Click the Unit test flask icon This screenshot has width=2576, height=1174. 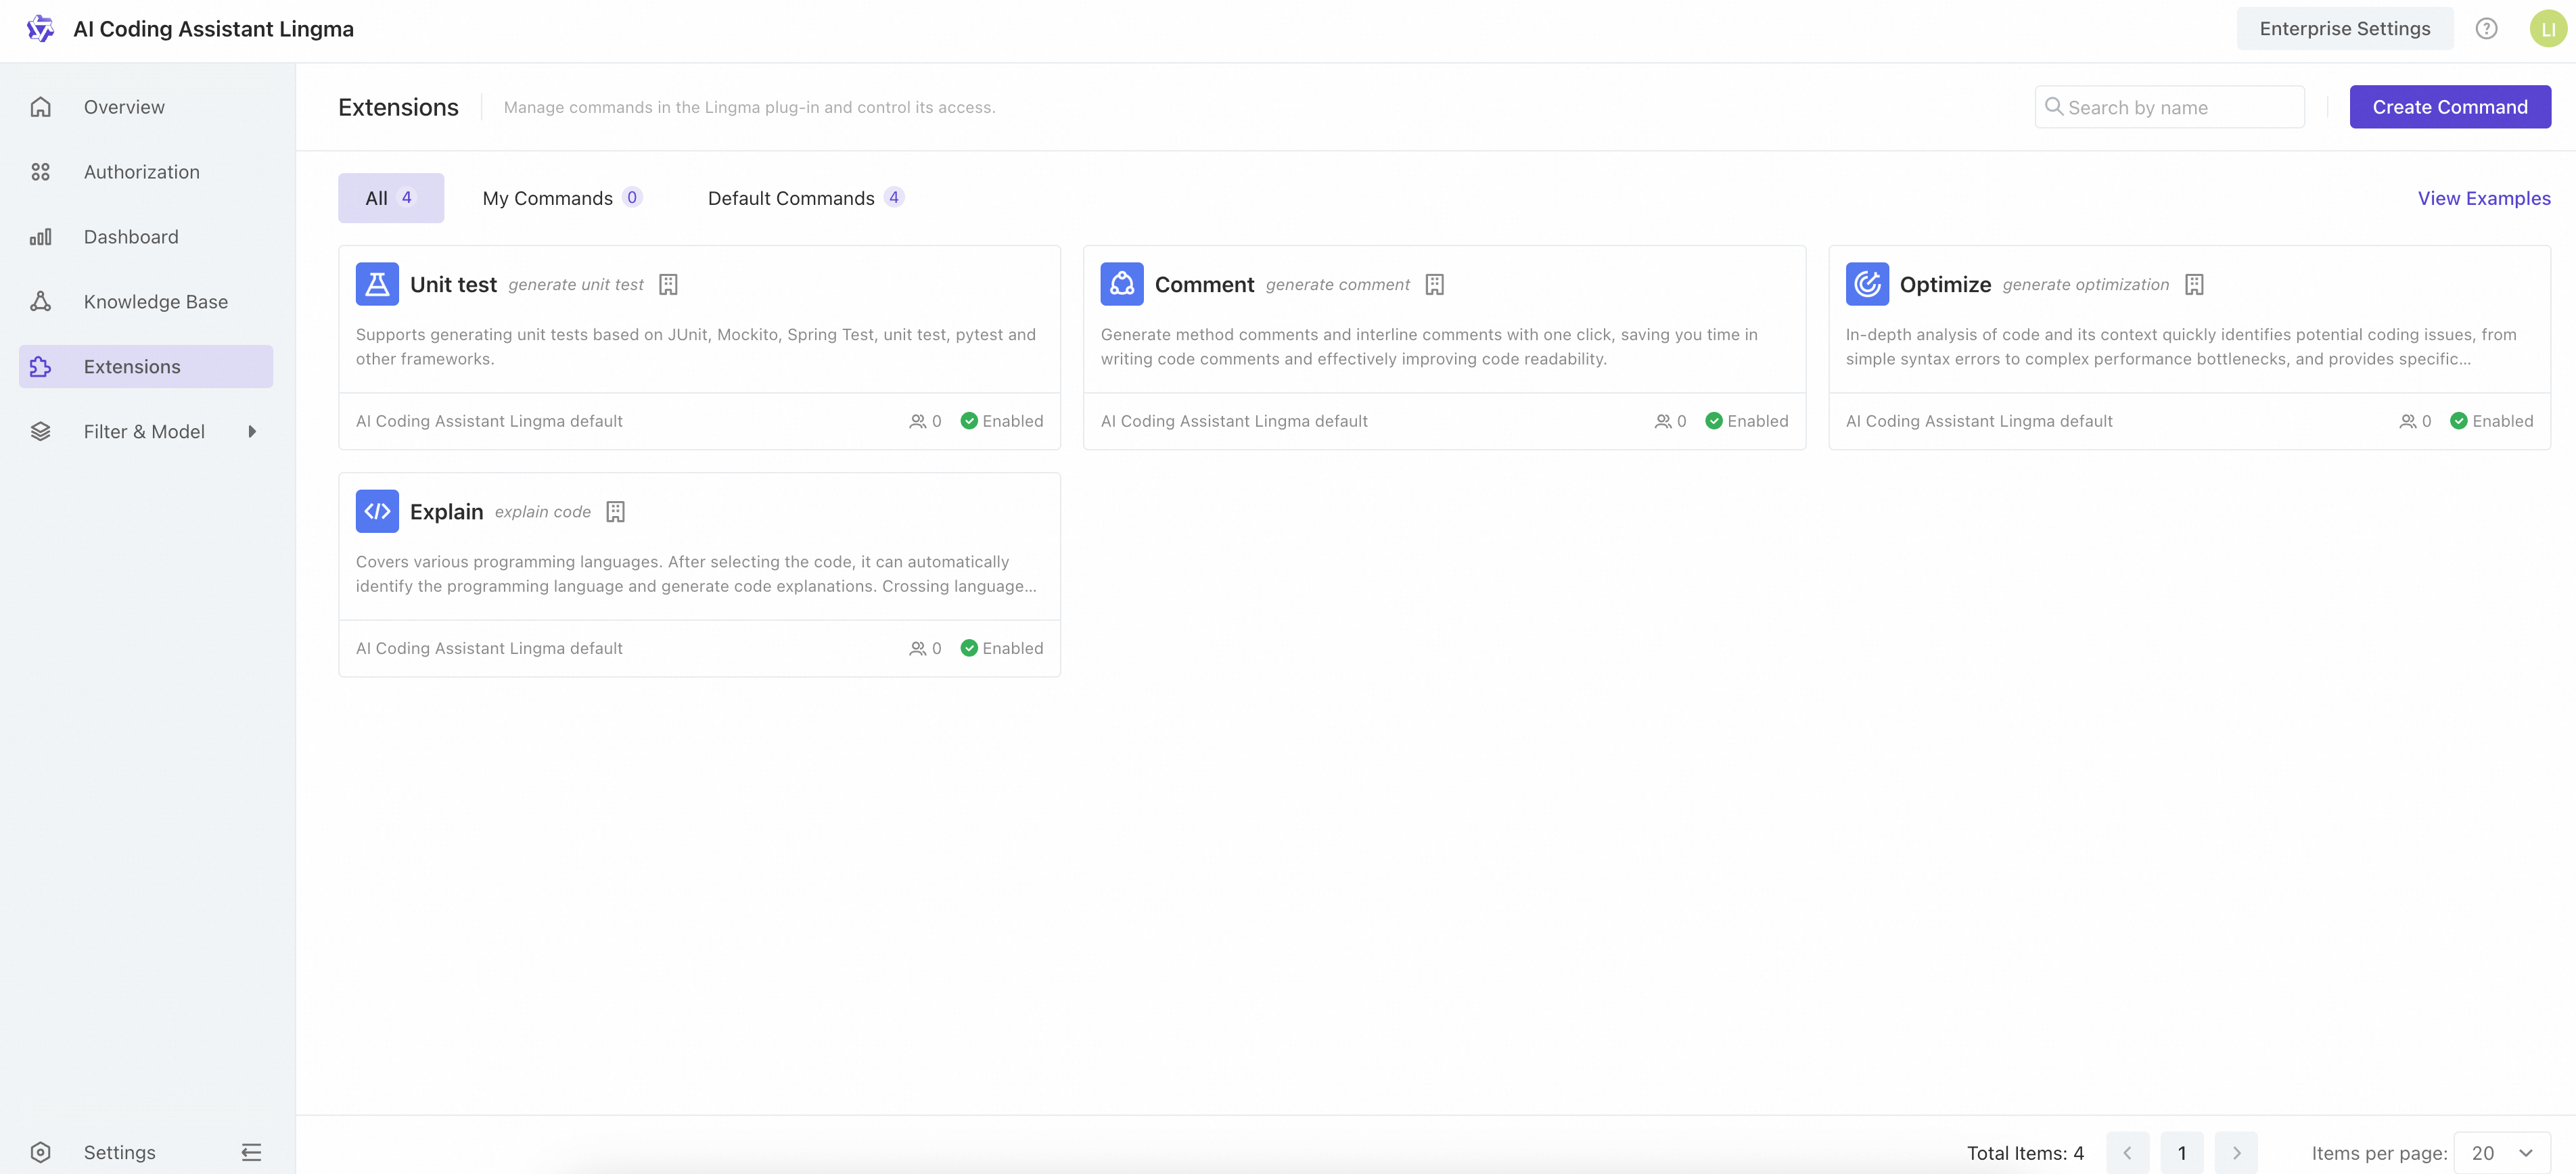(x=377, y=284)
